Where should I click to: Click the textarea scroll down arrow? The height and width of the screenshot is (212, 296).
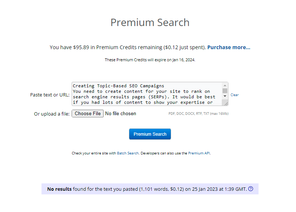[x=225, y=96]
